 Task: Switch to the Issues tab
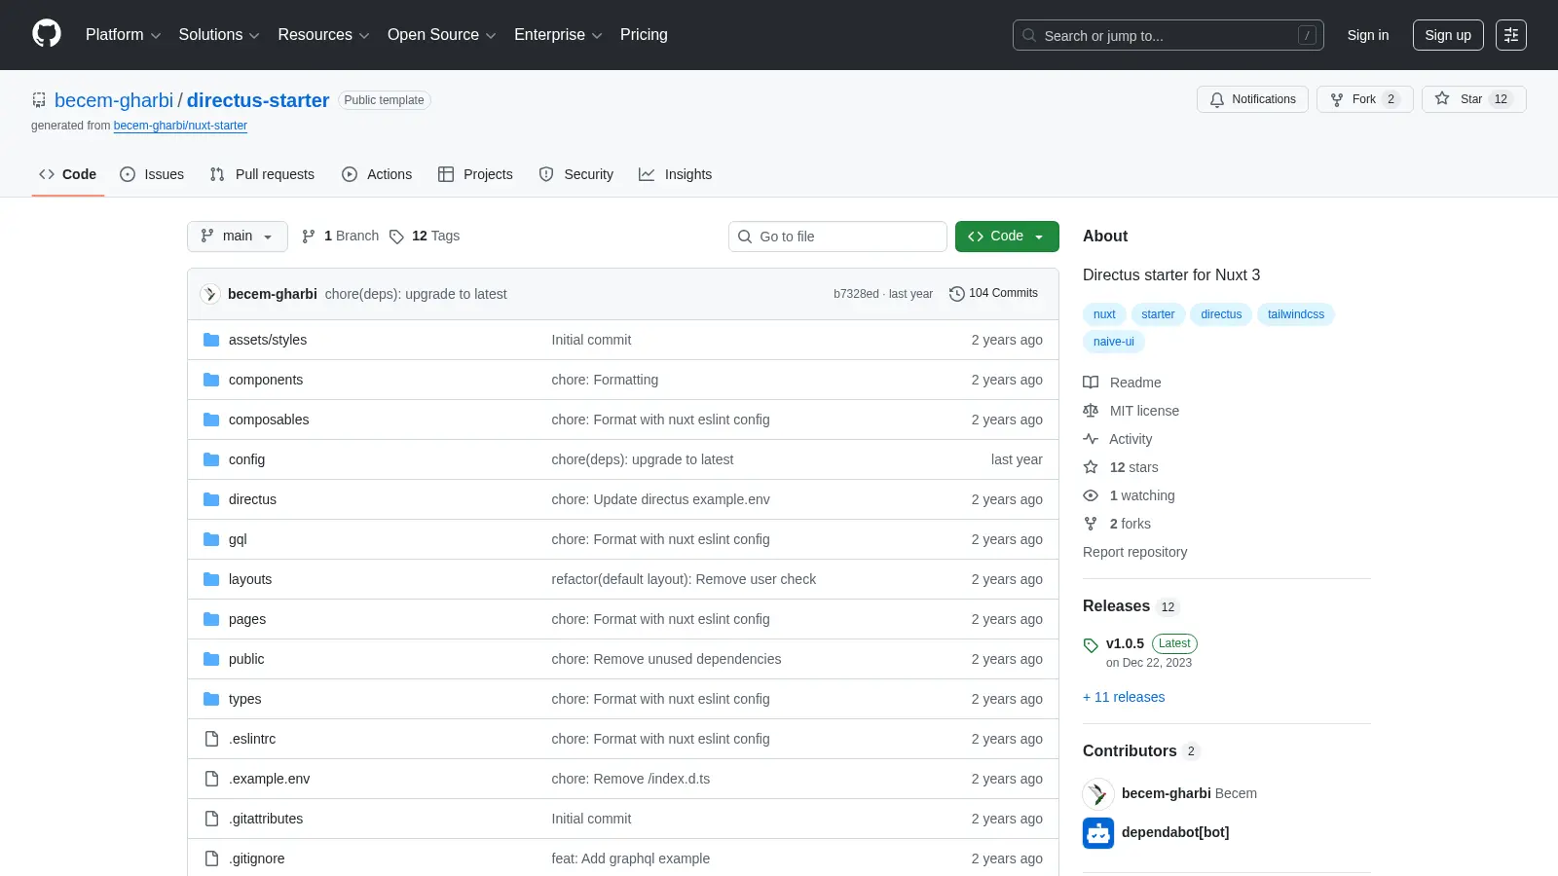click(152, 174)
